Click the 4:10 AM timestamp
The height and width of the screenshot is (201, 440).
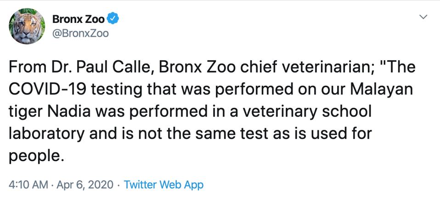click(28, 185)
